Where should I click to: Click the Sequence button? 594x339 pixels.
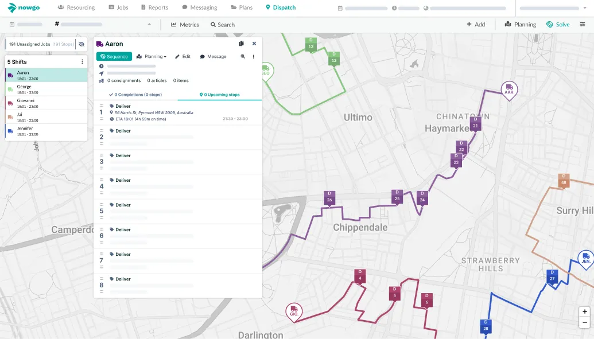tap(114, 57)
